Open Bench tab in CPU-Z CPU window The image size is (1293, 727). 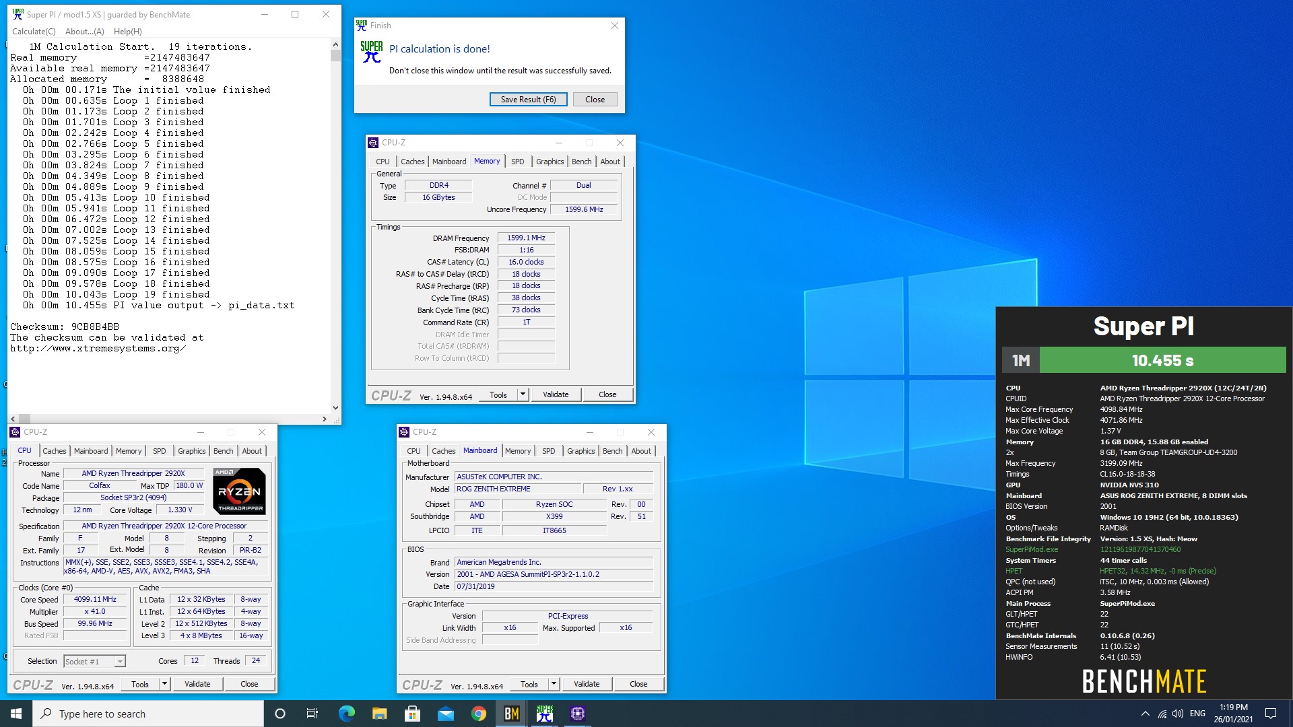pos(224,451)
